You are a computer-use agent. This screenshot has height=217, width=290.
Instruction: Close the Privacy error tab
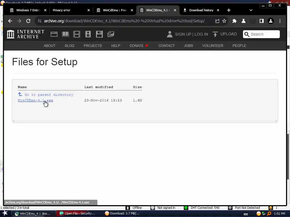89,10
